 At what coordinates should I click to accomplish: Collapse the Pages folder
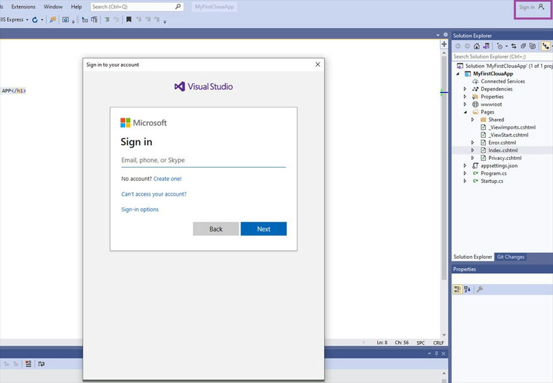point(465,112)
